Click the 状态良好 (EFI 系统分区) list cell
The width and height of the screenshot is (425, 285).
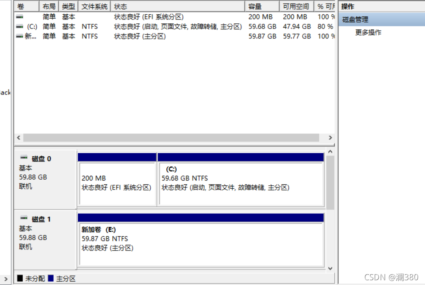click(149, 17)
